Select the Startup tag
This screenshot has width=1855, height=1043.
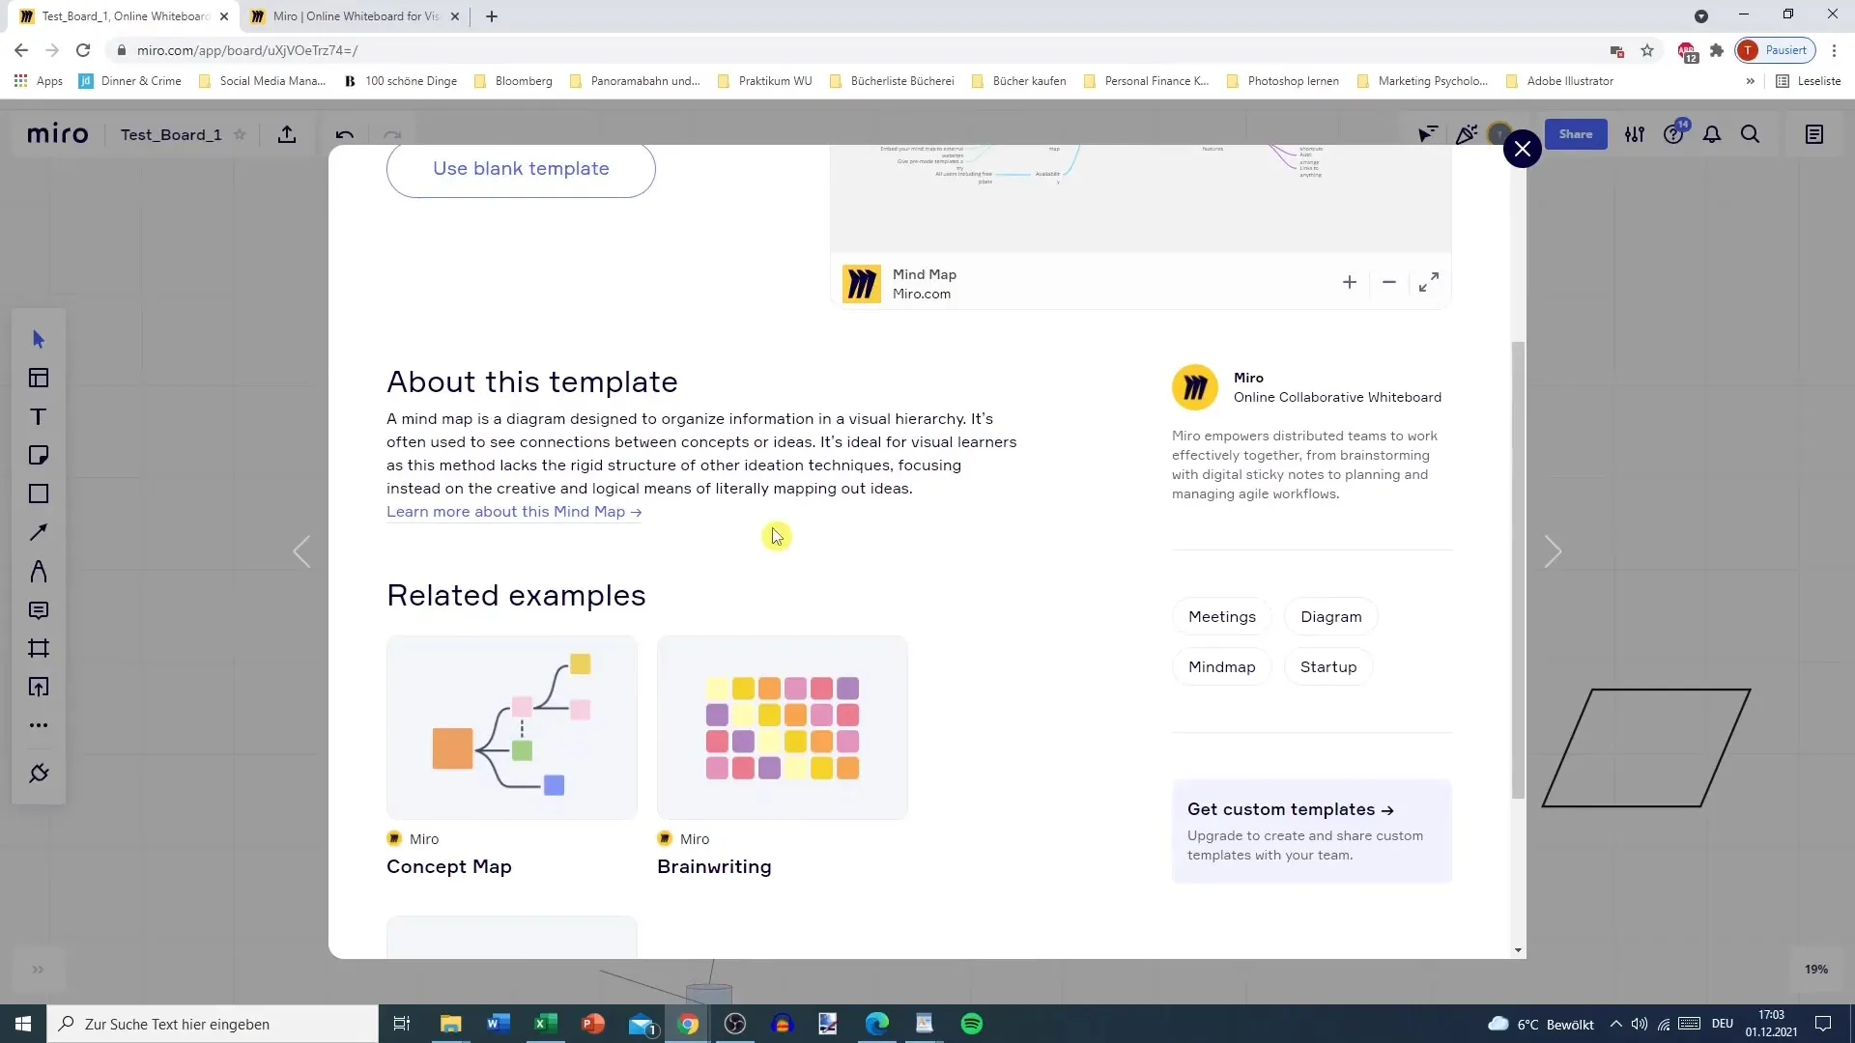(x=1328, y=667)
